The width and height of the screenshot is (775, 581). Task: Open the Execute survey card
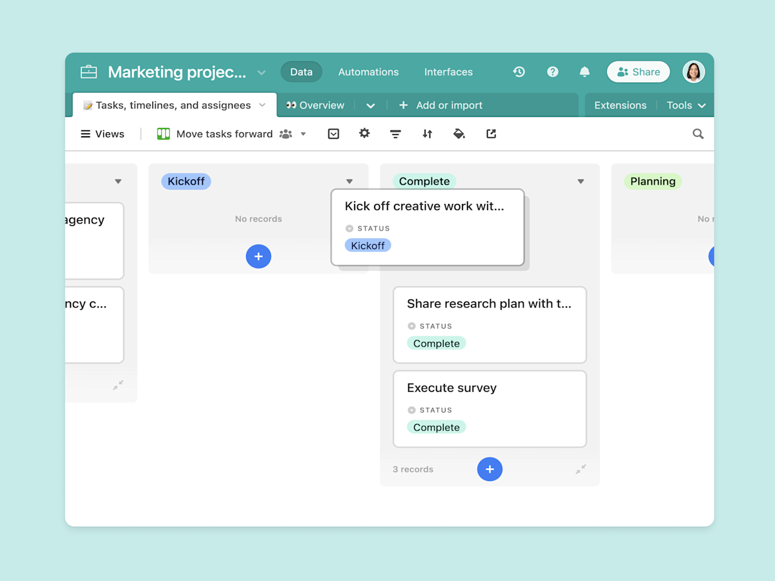point(490,409)
